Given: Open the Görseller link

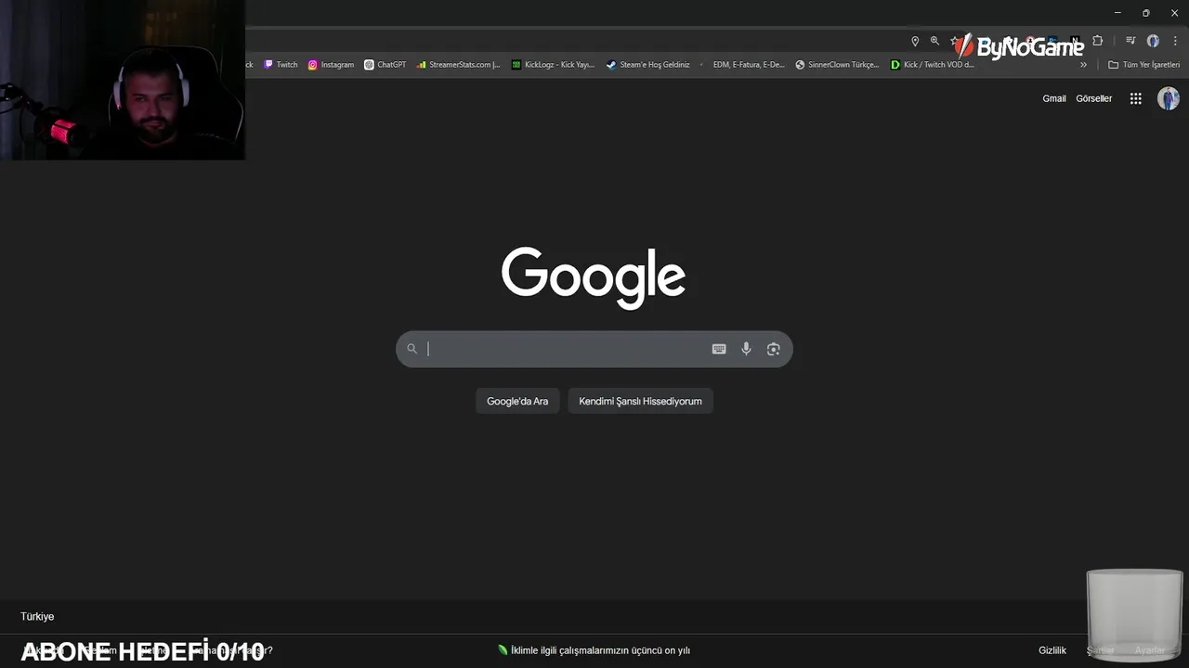Looking at the screenshot, I should [x=1093, y=98].
